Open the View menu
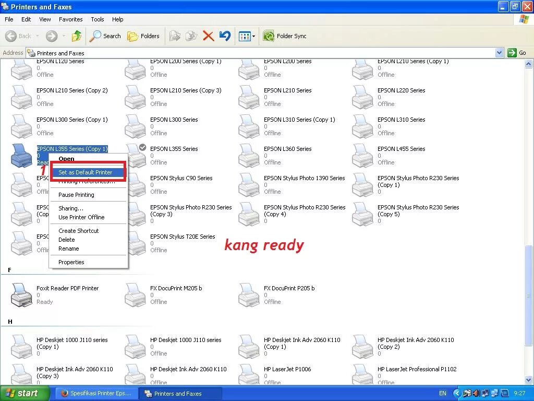534x401 pixels. pyautogui.click(x=45, y=19)
